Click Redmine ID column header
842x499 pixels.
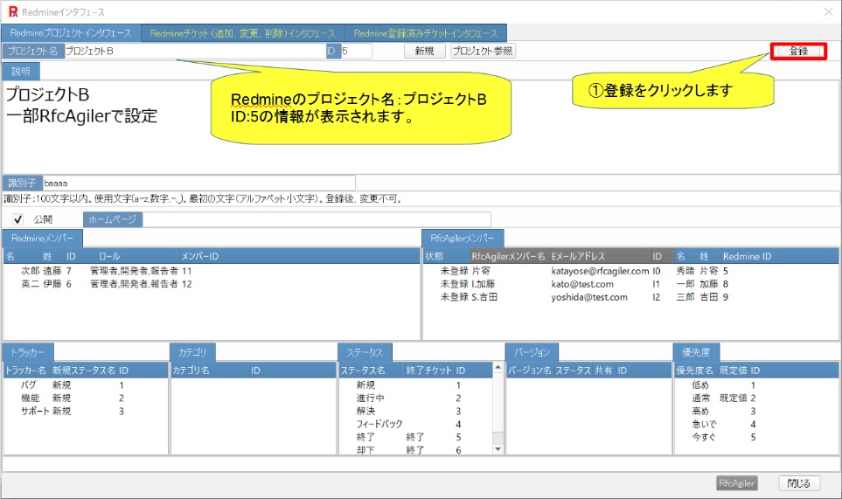747,256
